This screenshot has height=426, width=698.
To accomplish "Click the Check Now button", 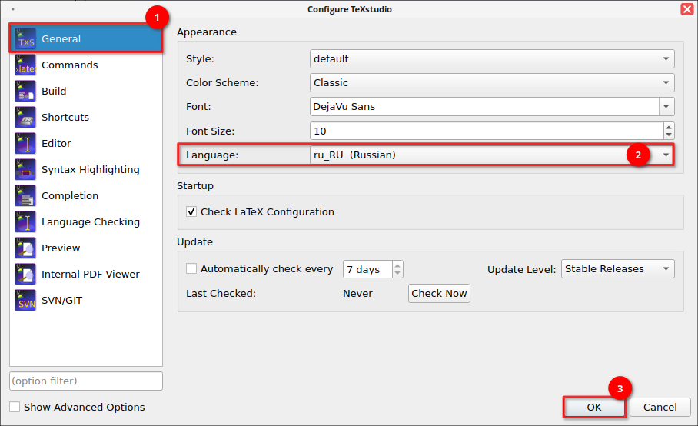I will coord(439,293).
